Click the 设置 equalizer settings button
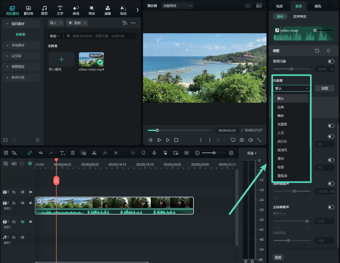 tap(325, 88)
